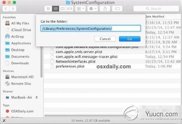The width and height of the screenshot is (182, 124).
Task: Open Desktop folder in sidebar
Action: [15, 50]
